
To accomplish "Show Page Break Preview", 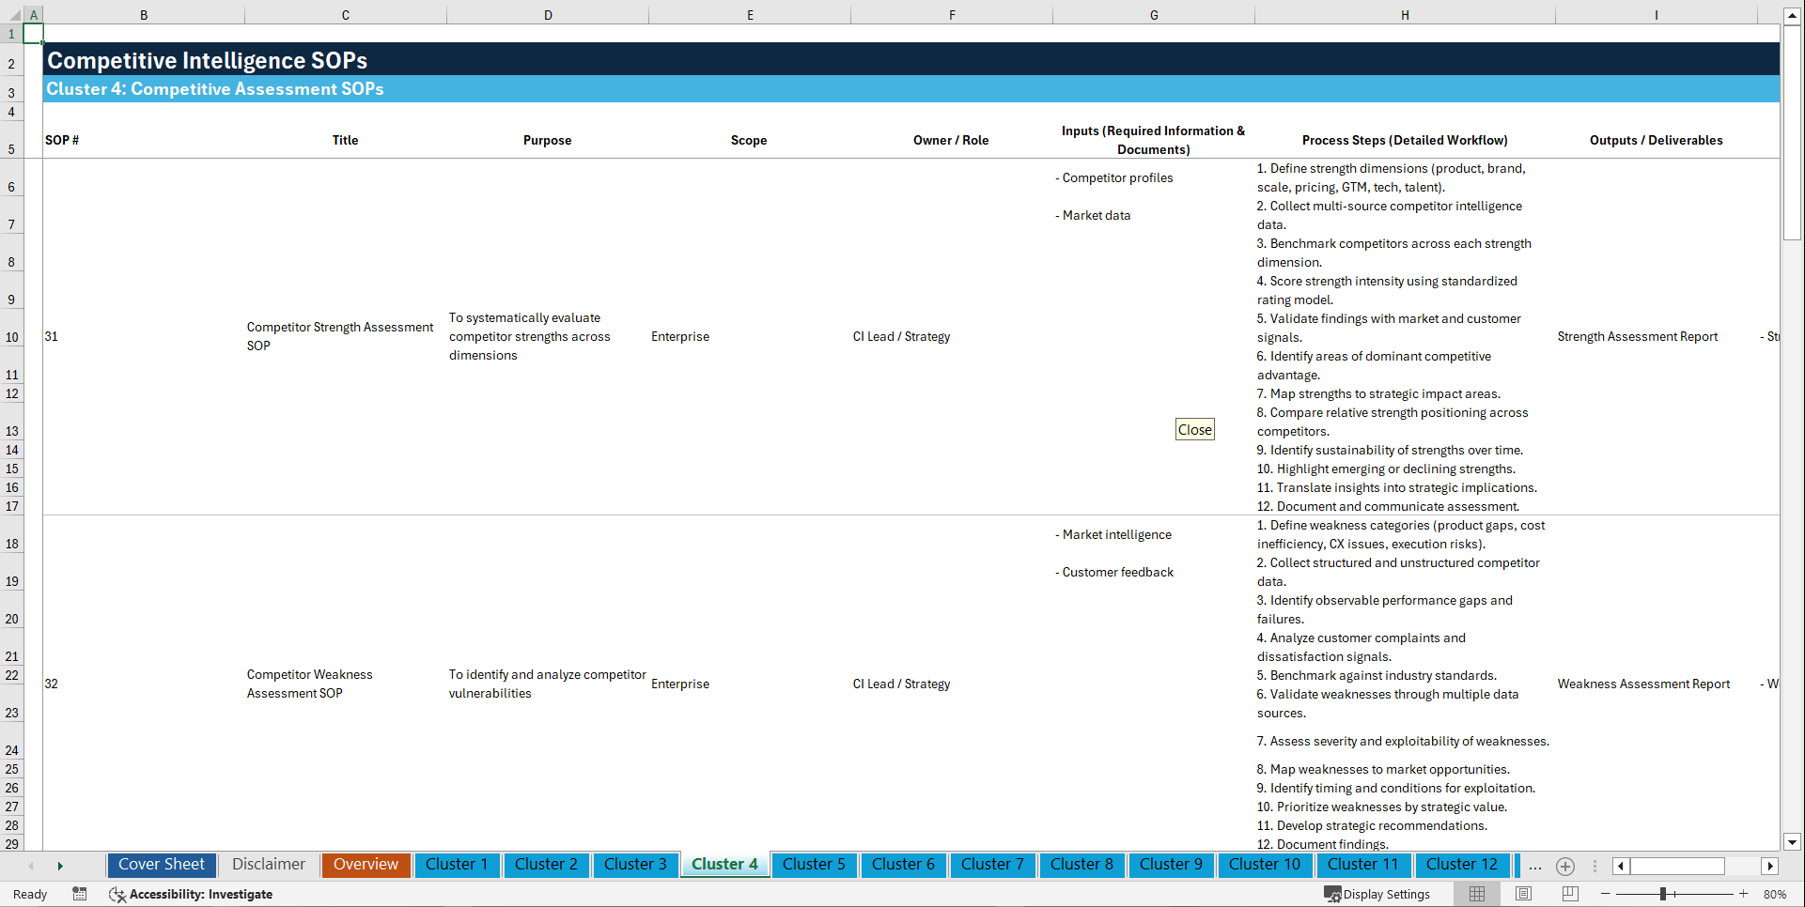I will (x=1568, y=894).
